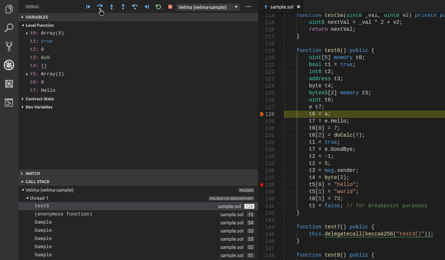This screenshot has width=445, height=260.
Task: Restart the debug session
Action: 158,7
